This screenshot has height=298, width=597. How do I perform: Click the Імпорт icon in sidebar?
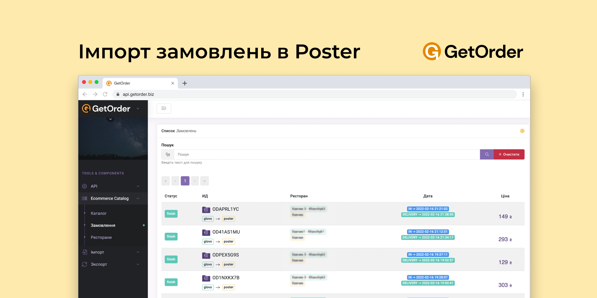point(84,252)
